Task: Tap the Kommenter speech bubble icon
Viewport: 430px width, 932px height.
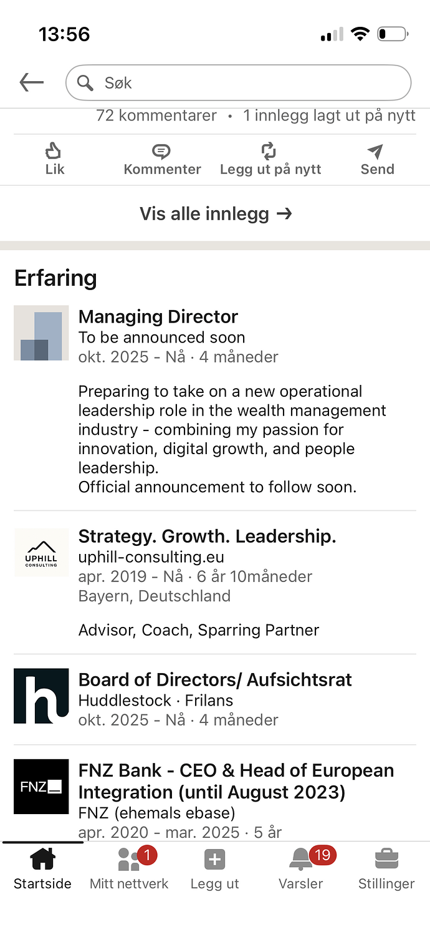Action: point(161,152)
